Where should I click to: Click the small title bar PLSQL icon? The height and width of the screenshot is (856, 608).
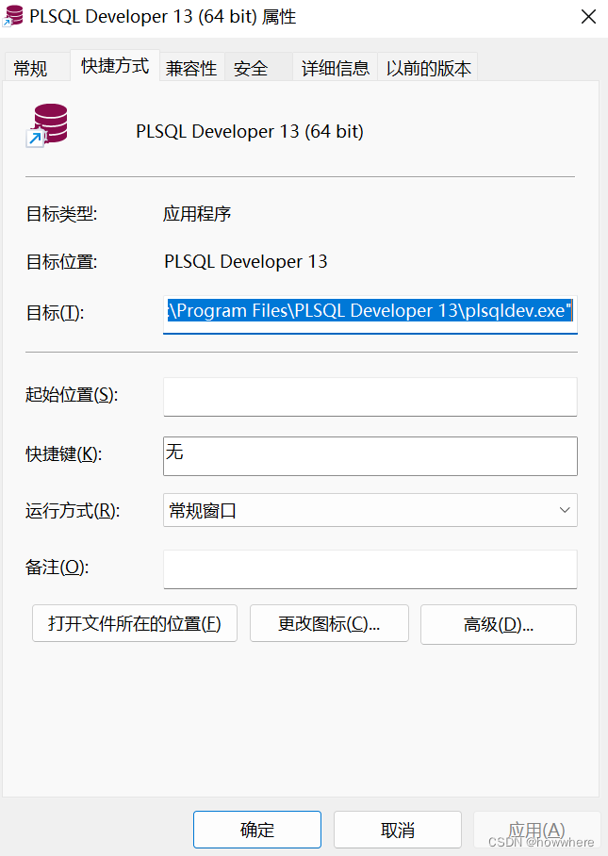(12, 16)
